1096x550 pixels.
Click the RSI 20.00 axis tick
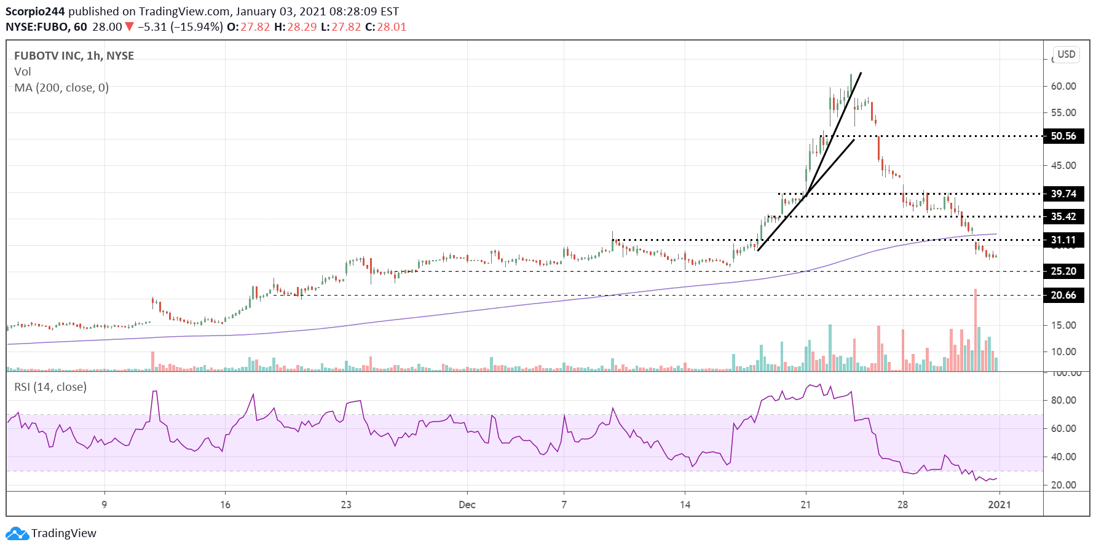coord(1063,485)
